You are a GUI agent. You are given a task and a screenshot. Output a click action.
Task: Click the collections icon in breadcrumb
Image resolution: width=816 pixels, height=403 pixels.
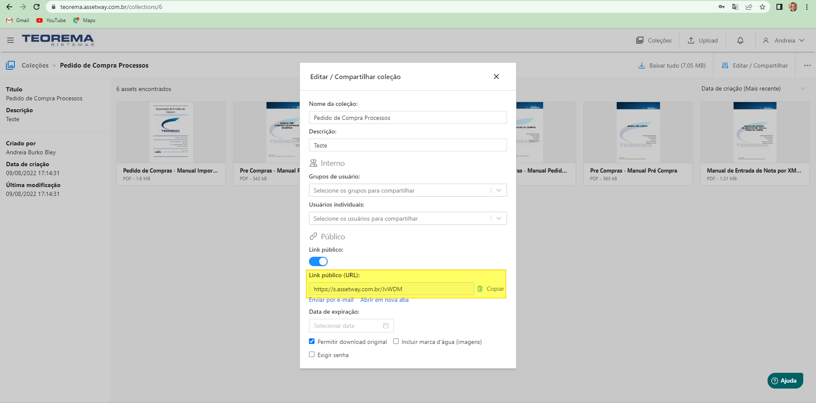pyautogui.click(x=11, y=65)
